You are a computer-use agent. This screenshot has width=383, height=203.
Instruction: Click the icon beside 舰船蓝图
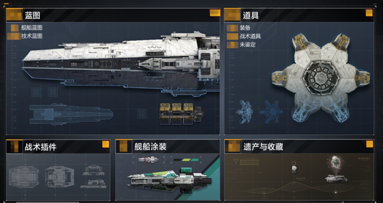click(15, 28)
